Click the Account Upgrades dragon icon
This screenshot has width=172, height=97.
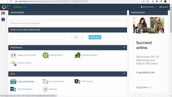coord(78,55)
